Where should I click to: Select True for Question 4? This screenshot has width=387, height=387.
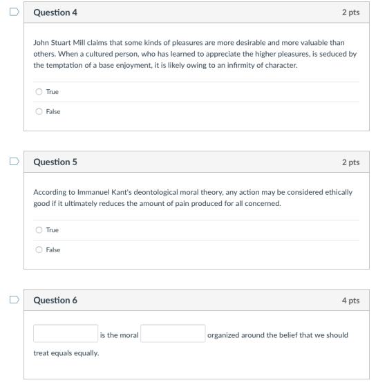(x=39, y=92)
